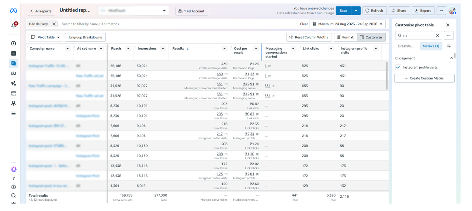Screen dimensions: 472x211
Task: Click the Customise panel scrollbar
Action: (455, 56)
